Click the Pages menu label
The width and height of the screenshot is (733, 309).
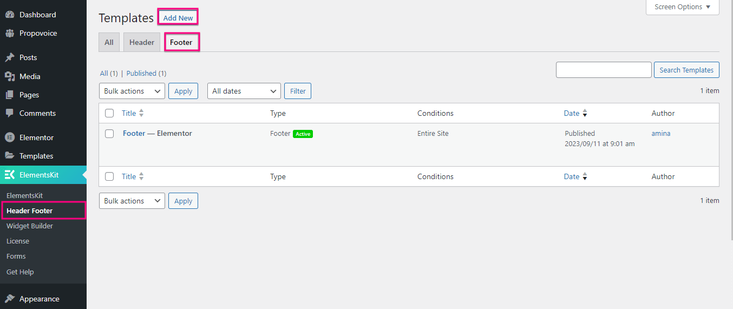tap(29, 95)
